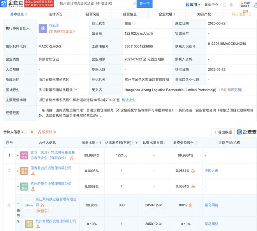Open 浙江菜鸟供应链管理有限公司 link

click(56, 202)
